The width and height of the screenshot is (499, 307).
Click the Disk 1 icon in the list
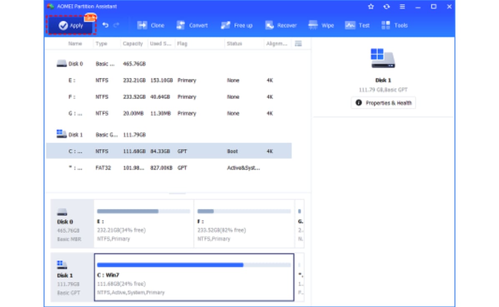pyautogui.click(x=61, y=134)
